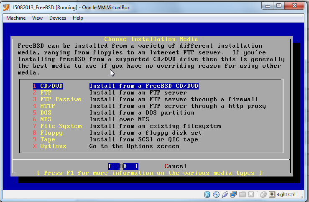The image size is (309, 202).
Task: Click the shared folders status icon
Action: click(242, 194)
